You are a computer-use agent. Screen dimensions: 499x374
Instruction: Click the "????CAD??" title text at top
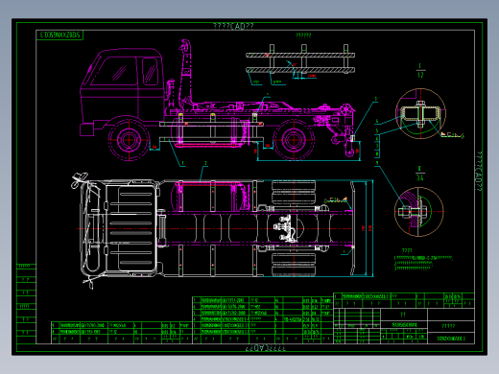(233, 26)
